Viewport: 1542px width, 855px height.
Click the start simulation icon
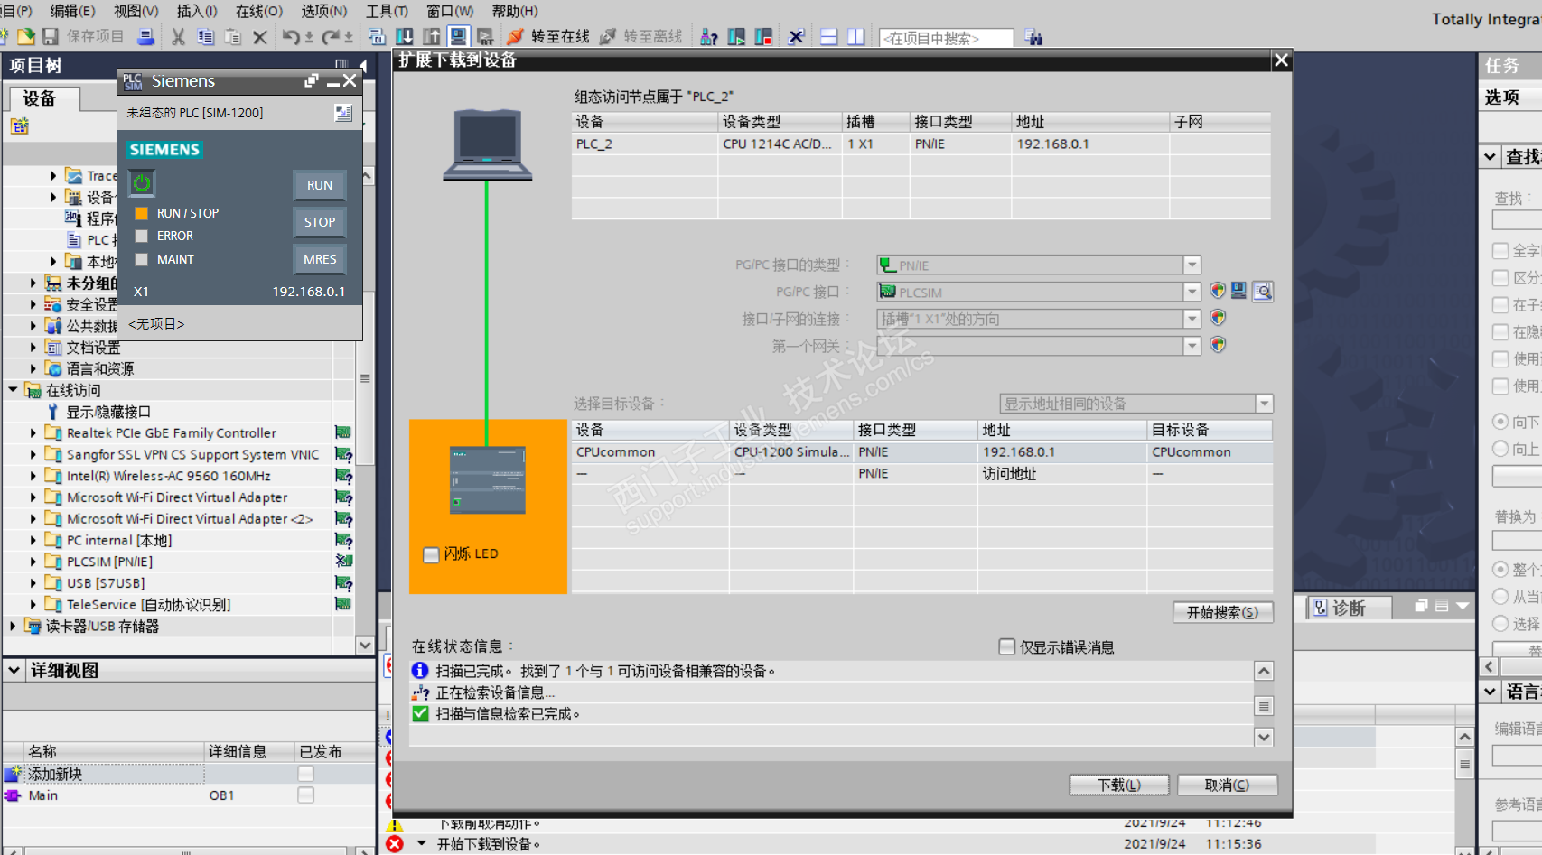(459, 37)
